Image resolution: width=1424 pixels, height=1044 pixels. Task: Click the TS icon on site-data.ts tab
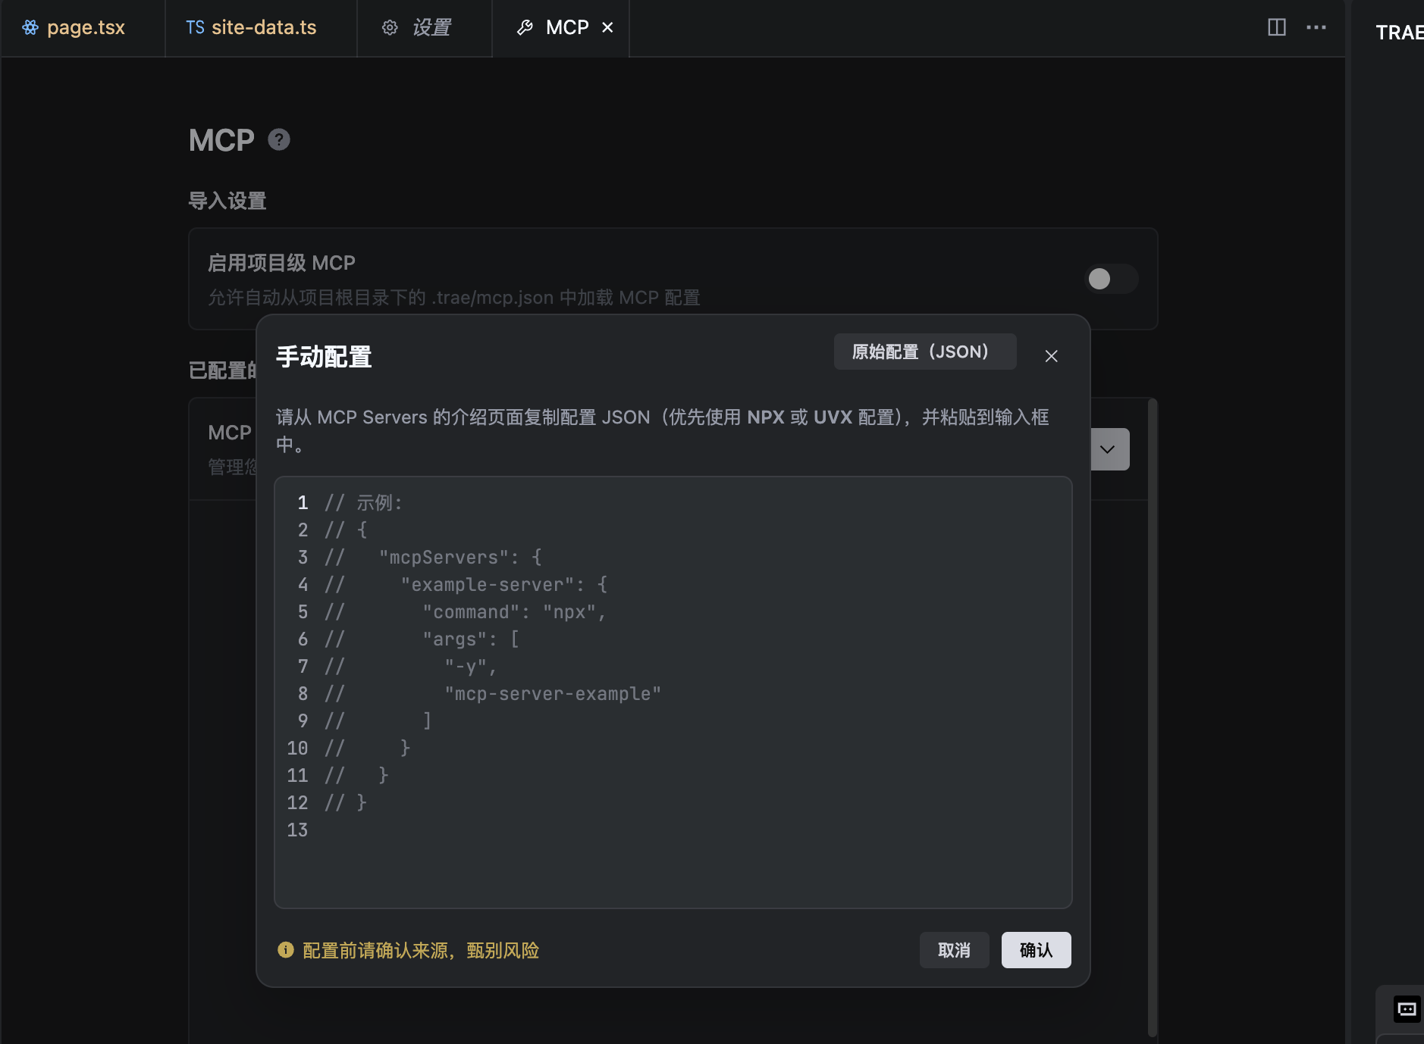click(x=195, y=28)
